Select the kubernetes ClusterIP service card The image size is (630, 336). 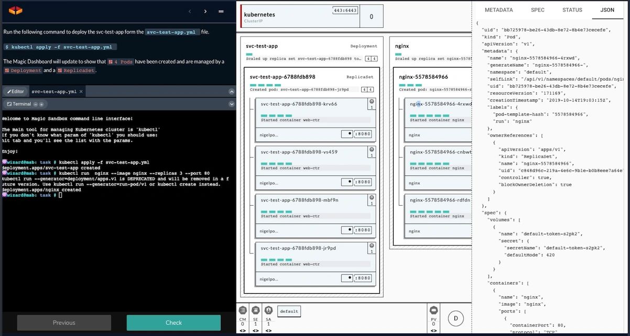312,16
